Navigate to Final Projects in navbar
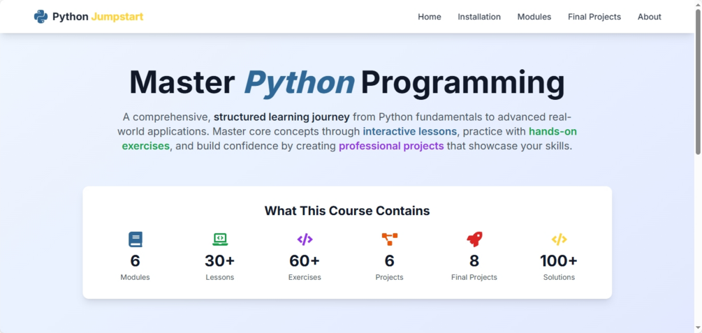Image resolution: width=702 pixels, height=333 pixels. click(x=594, y=17)
